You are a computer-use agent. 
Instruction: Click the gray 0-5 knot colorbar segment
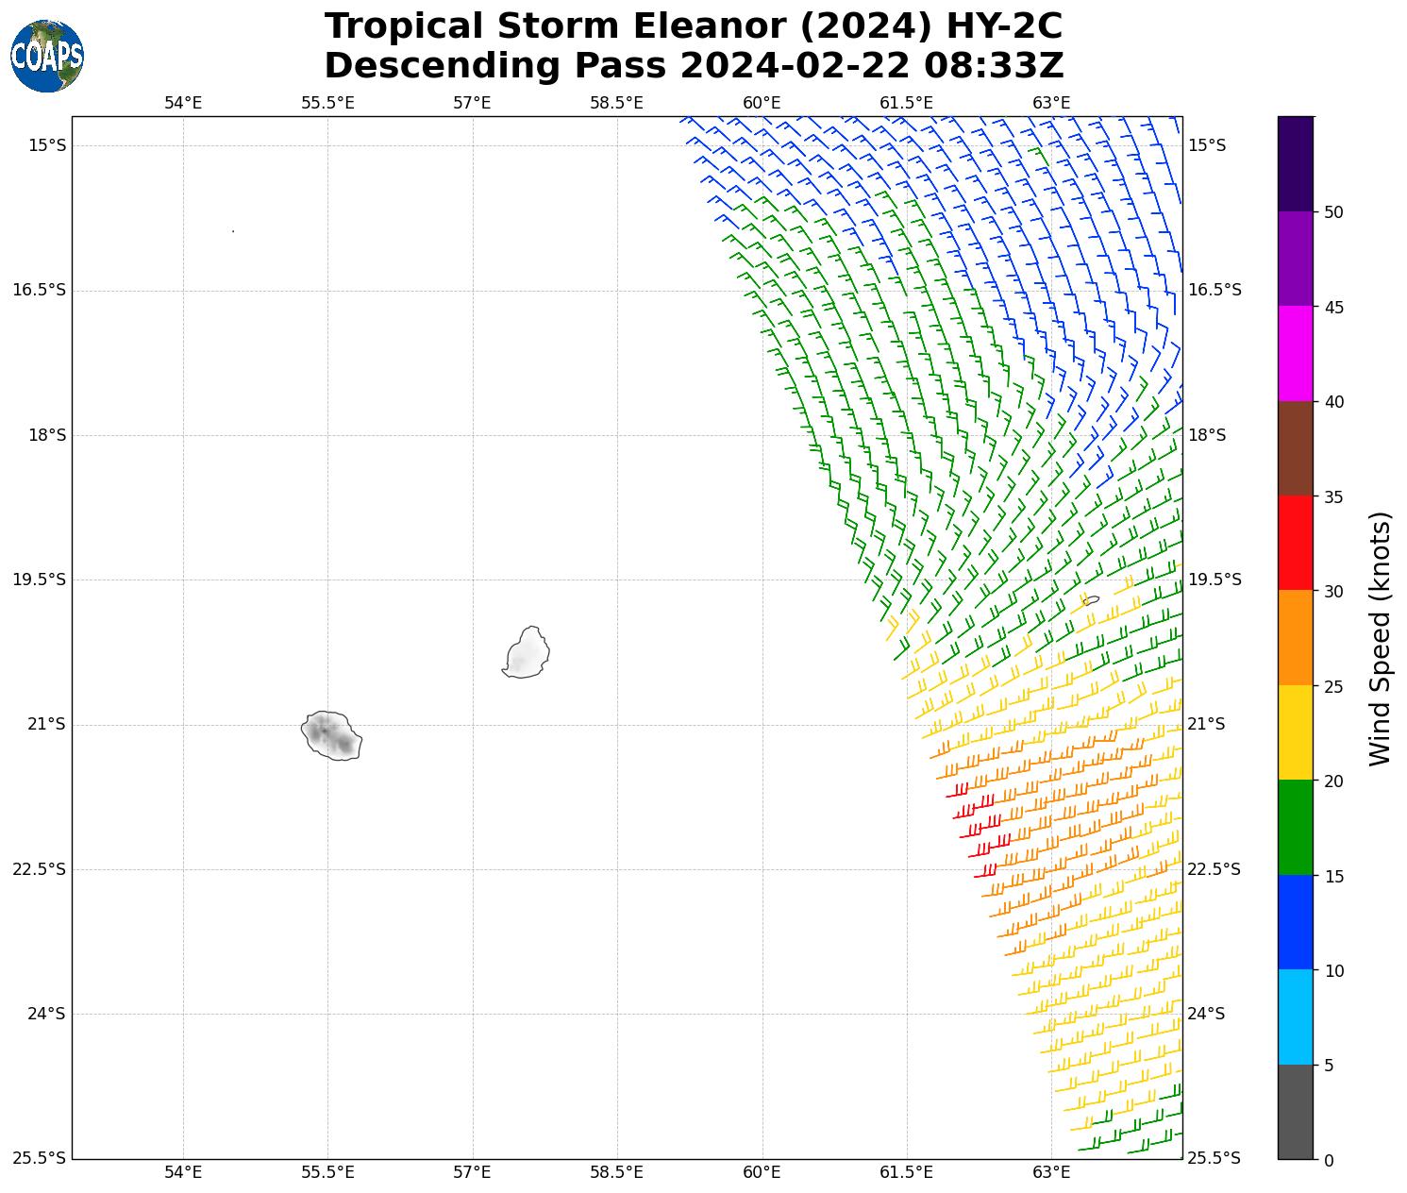pos(1295,1112)
